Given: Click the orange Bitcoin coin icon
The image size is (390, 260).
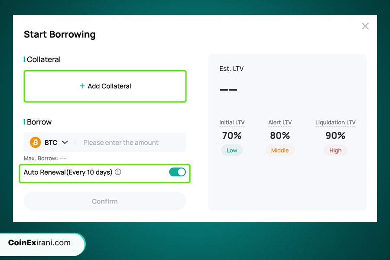Looking at the screenshot, I should pyautogui.click(x=36, y=142).
